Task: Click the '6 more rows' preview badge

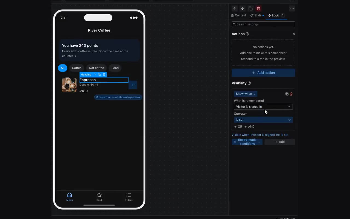Action: (x=118, y=97)
